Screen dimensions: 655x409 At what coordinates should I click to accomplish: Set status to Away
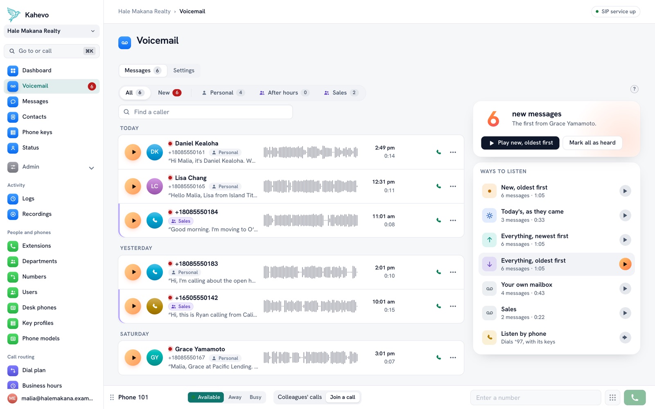235,397
